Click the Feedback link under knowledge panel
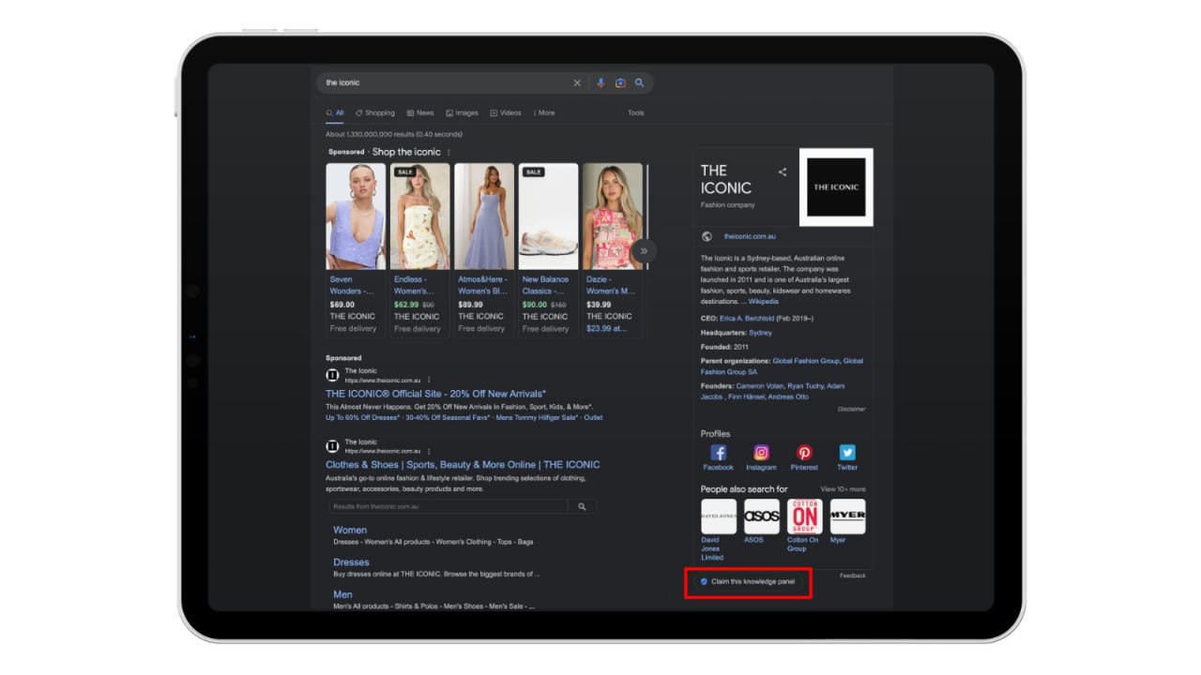 point(853,576)
